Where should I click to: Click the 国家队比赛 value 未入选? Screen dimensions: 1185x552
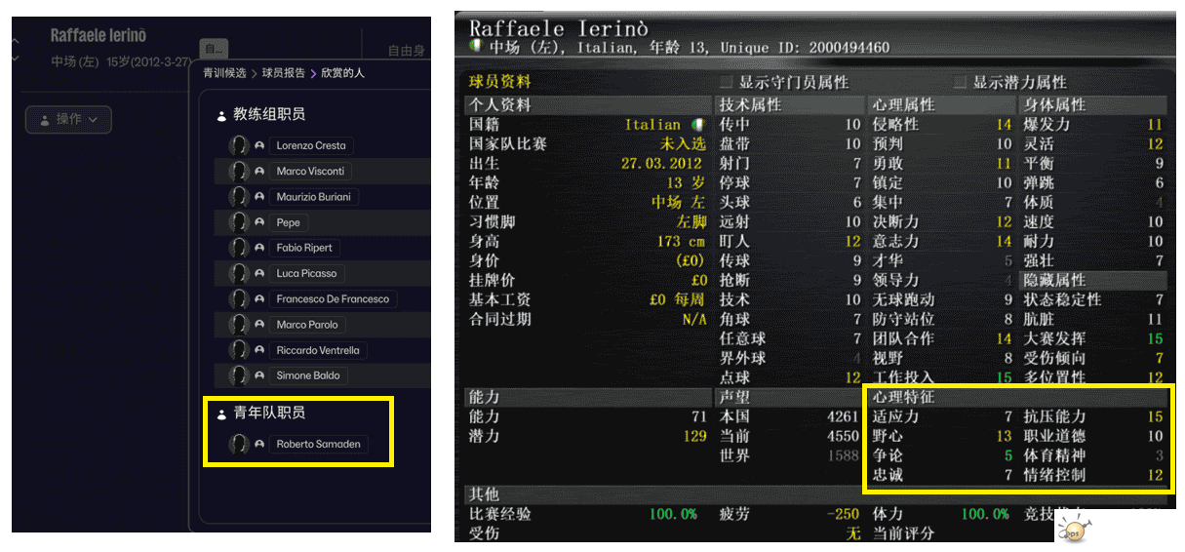click(682, 144)
